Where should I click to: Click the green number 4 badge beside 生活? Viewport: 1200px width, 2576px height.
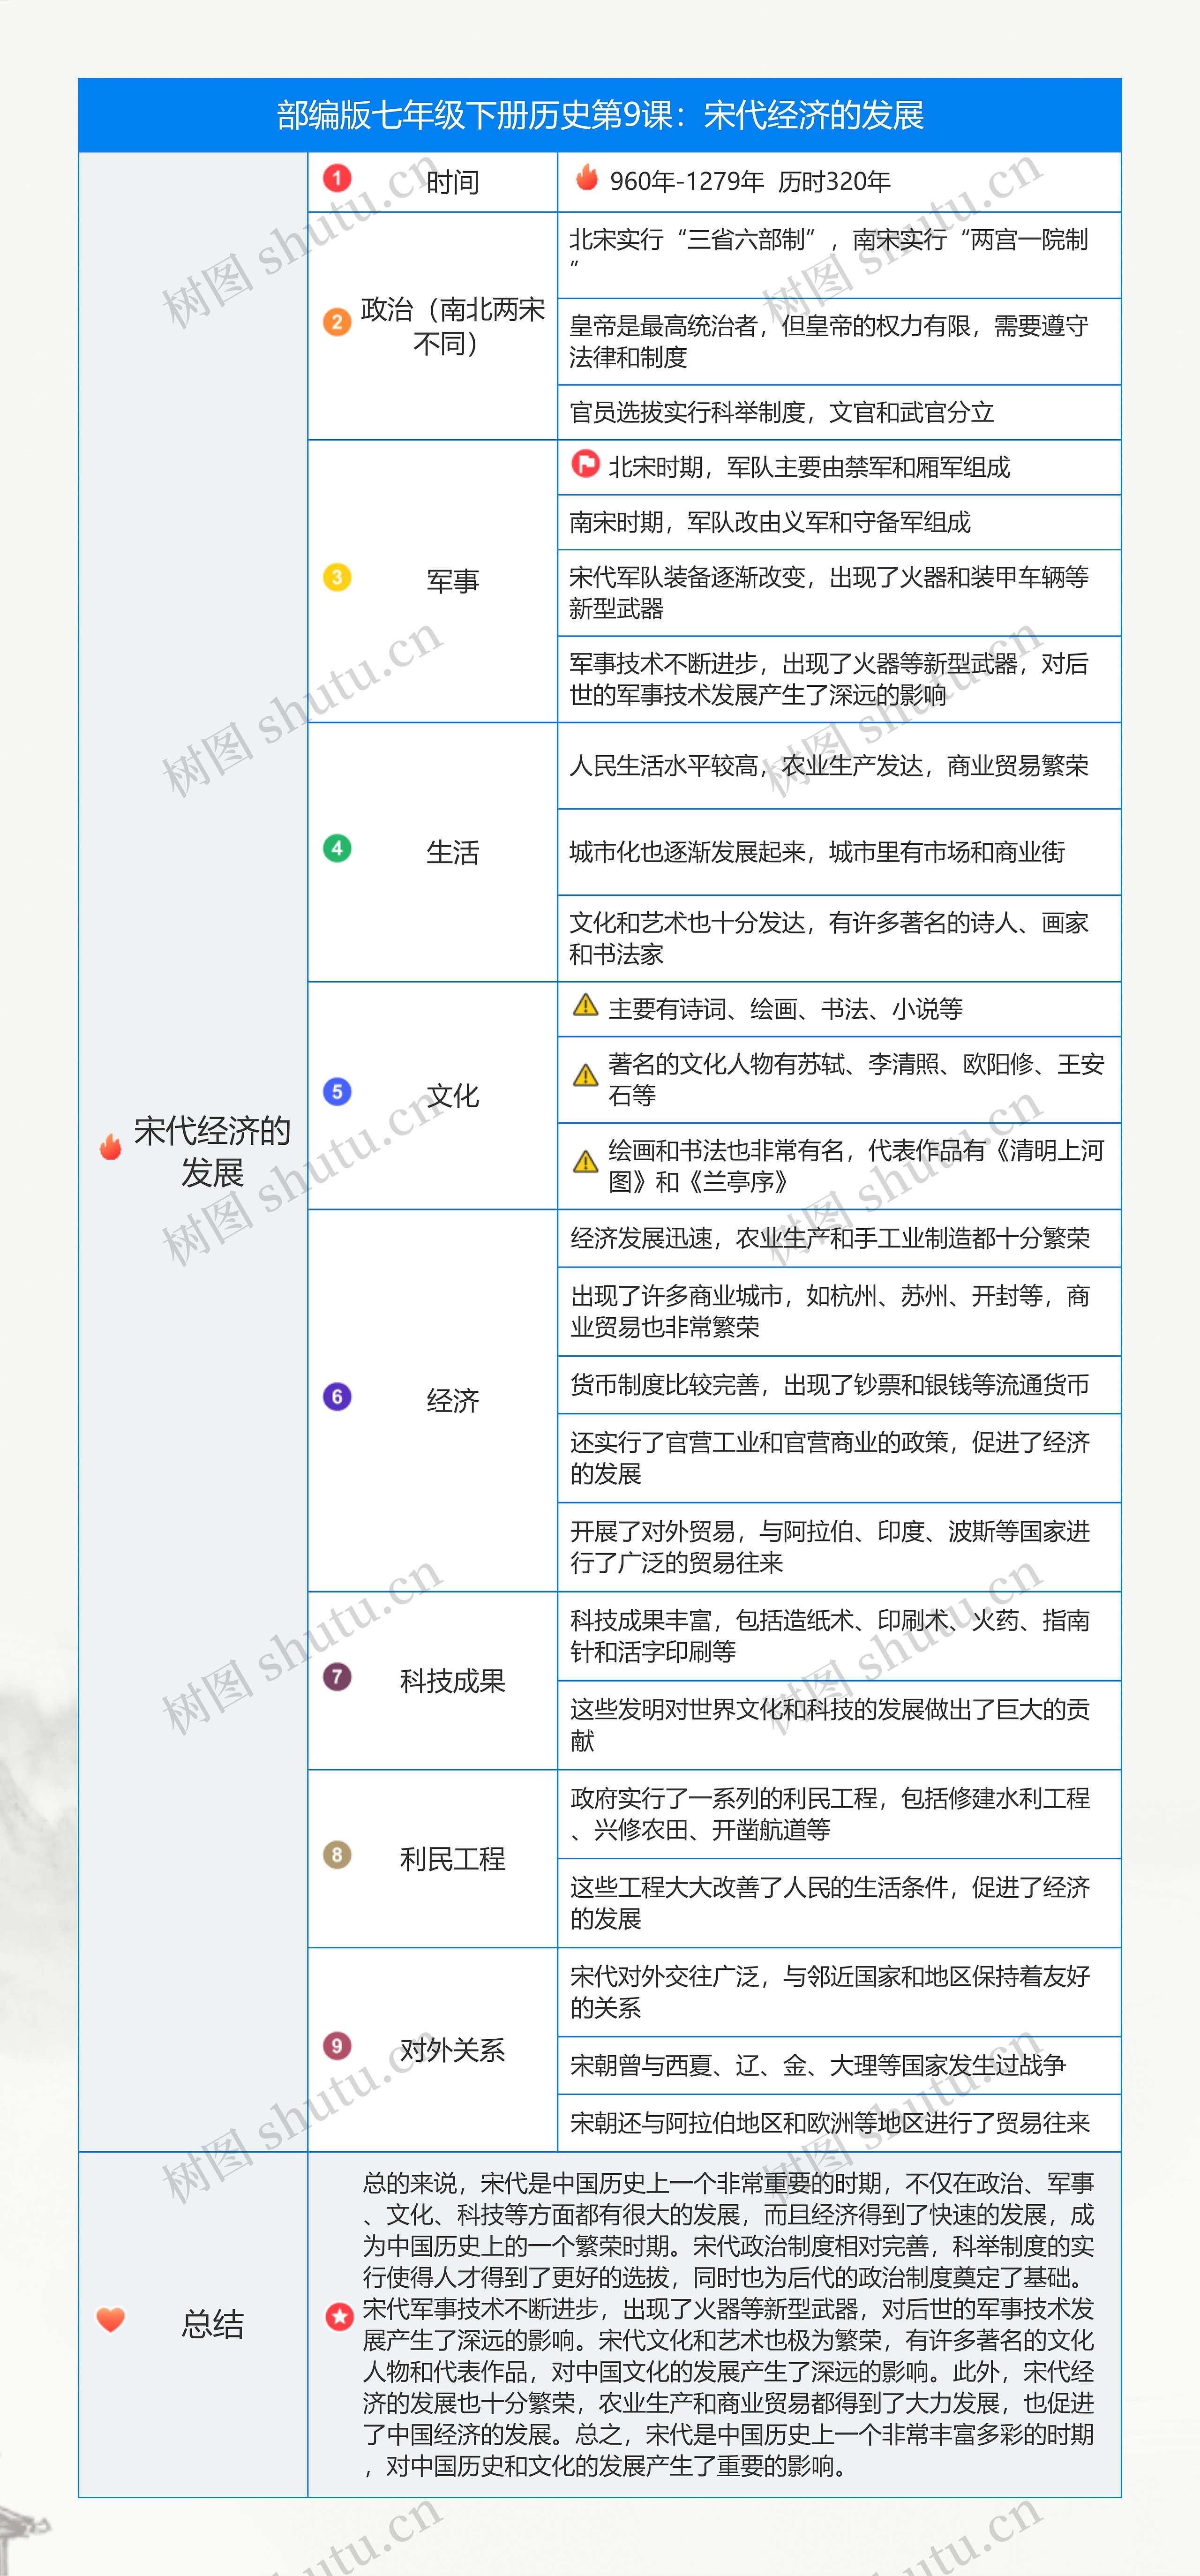[x=337, y=848]
